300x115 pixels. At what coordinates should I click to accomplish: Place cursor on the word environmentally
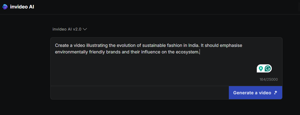(x=71, y=52)
